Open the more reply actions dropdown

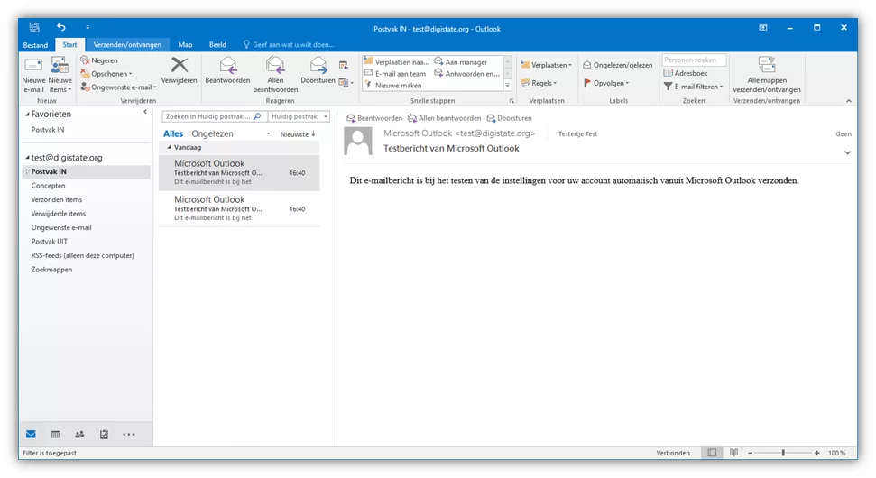pos(346,83)
